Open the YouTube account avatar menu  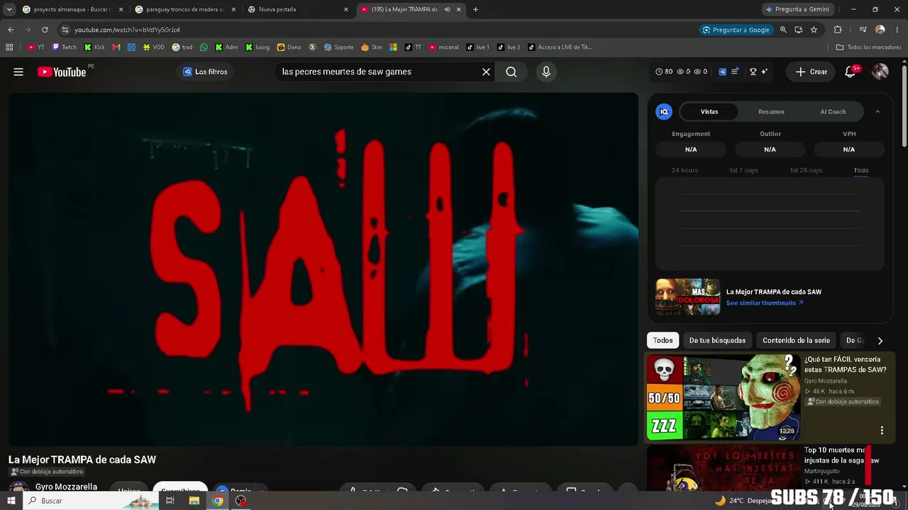tap(880, 72)
